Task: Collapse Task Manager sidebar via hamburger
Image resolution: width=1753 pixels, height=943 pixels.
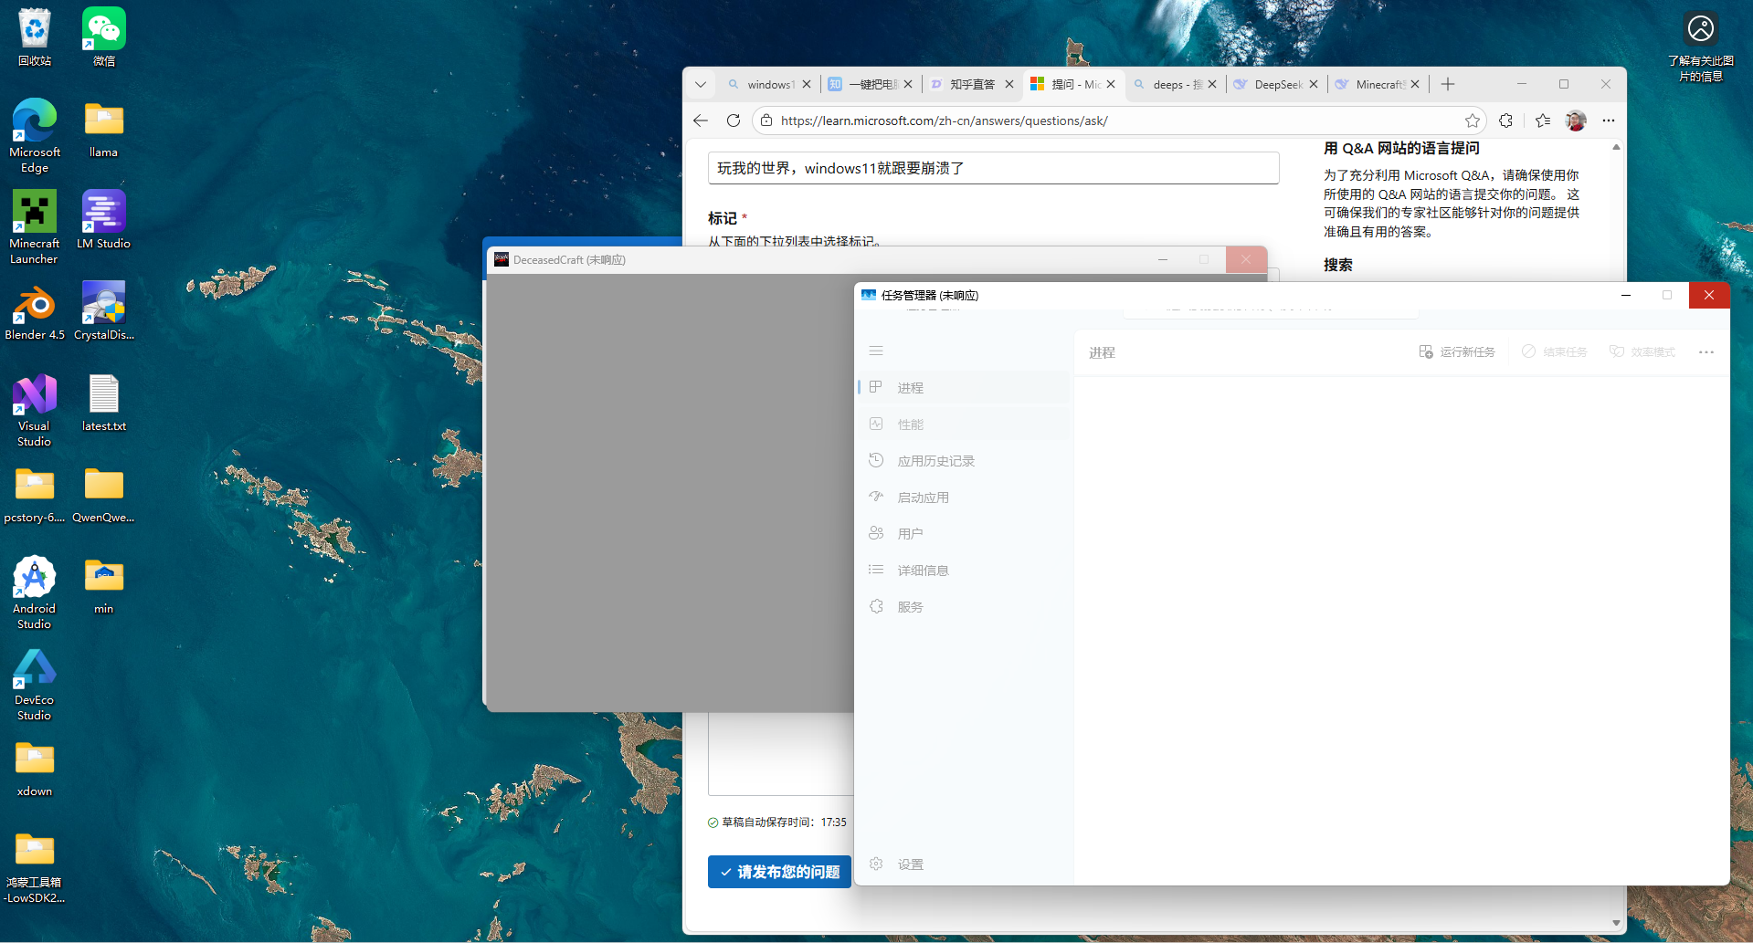Action: [875, 351]
